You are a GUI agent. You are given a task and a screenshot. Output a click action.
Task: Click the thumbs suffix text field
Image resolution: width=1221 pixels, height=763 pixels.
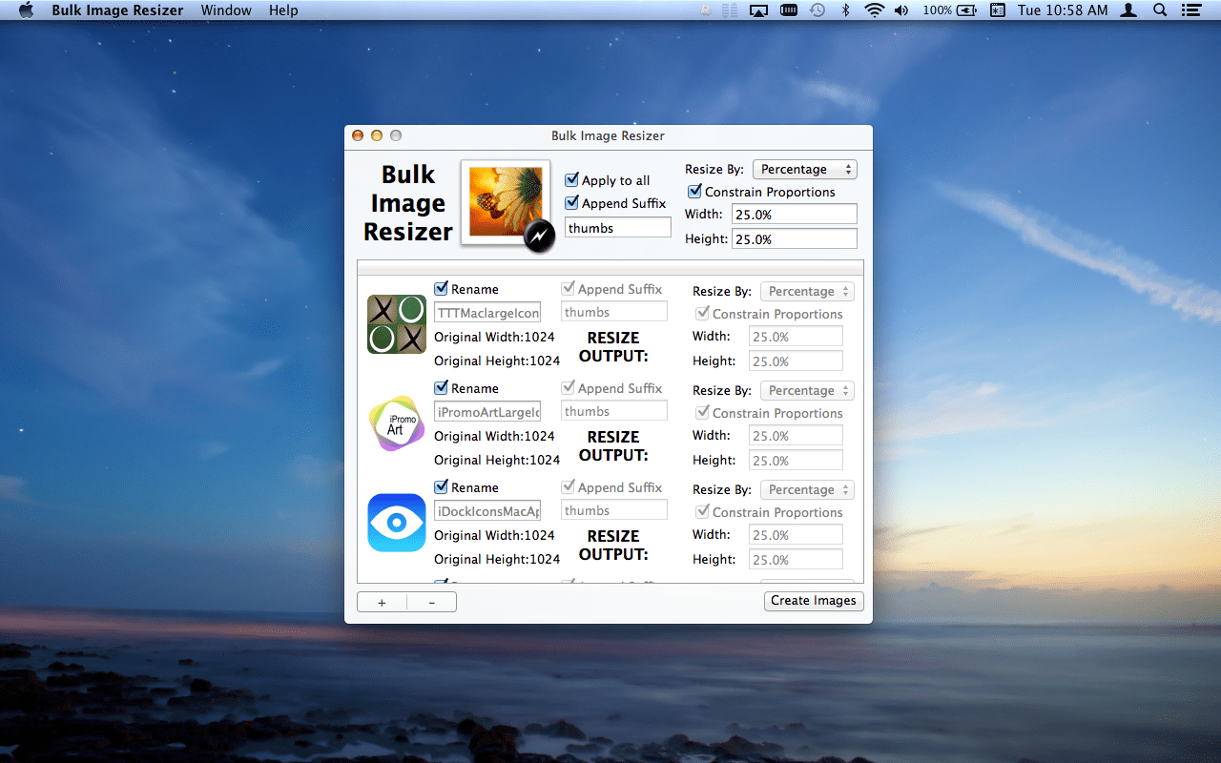(617, 227)
